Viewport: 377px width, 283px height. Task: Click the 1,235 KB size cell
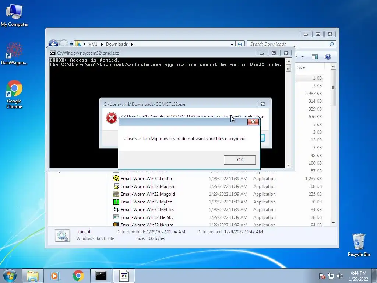pyautogui.click(x=314, y=179)
